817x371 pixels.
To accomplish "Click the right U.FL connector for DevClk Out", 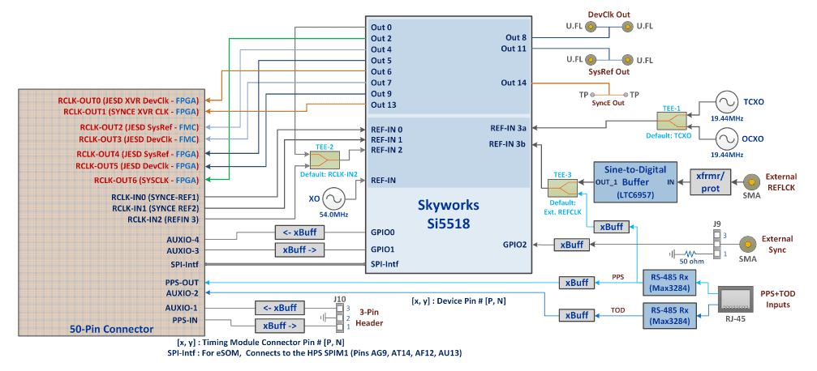I will coord(628,28).
